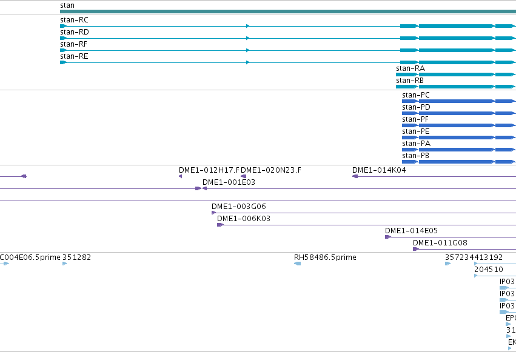Select the stan-RF transcript label

pos(74,44)
